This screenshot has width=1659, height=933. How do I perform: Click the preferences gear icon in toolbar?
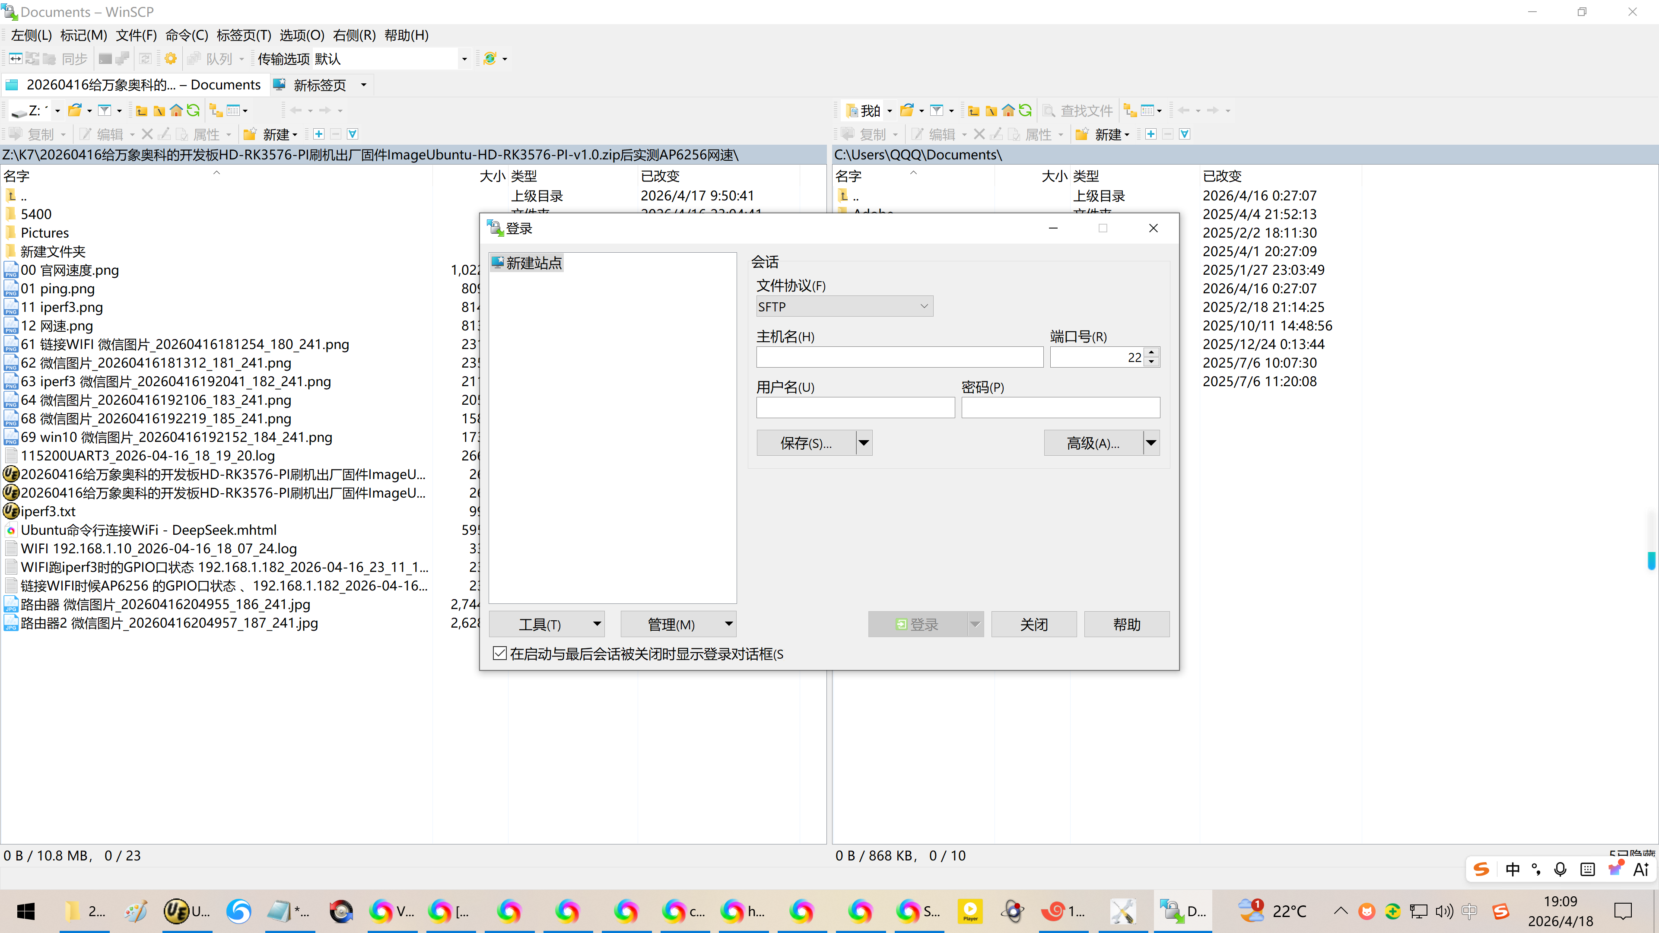[x=171, y=59]
